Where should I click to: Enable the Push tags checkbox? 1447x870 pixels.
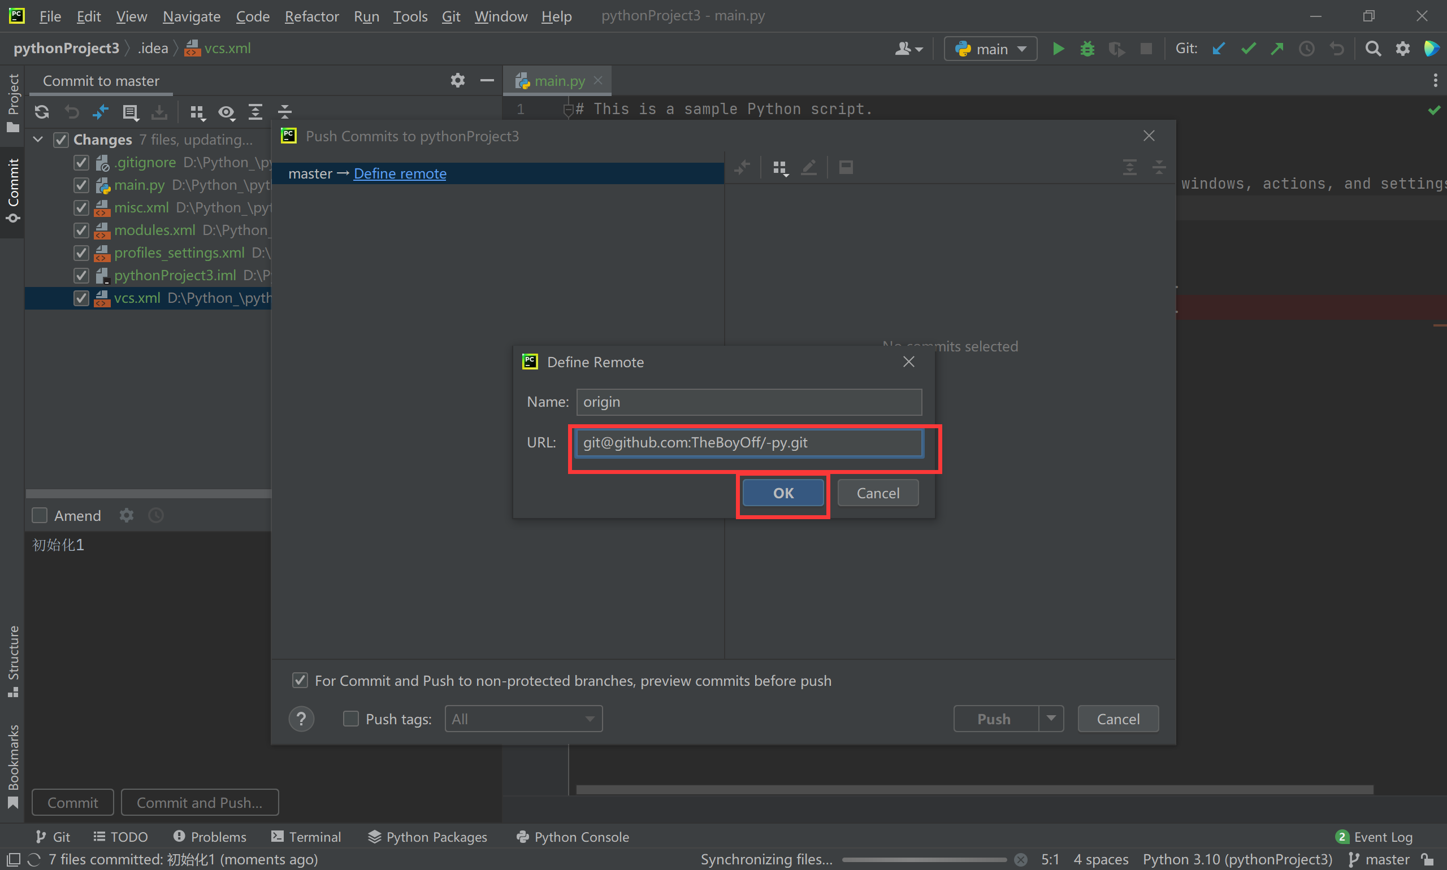(351, 719)
